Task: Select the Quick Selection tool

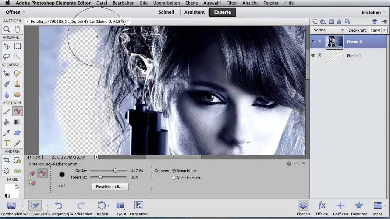Action: click(17, 57)
